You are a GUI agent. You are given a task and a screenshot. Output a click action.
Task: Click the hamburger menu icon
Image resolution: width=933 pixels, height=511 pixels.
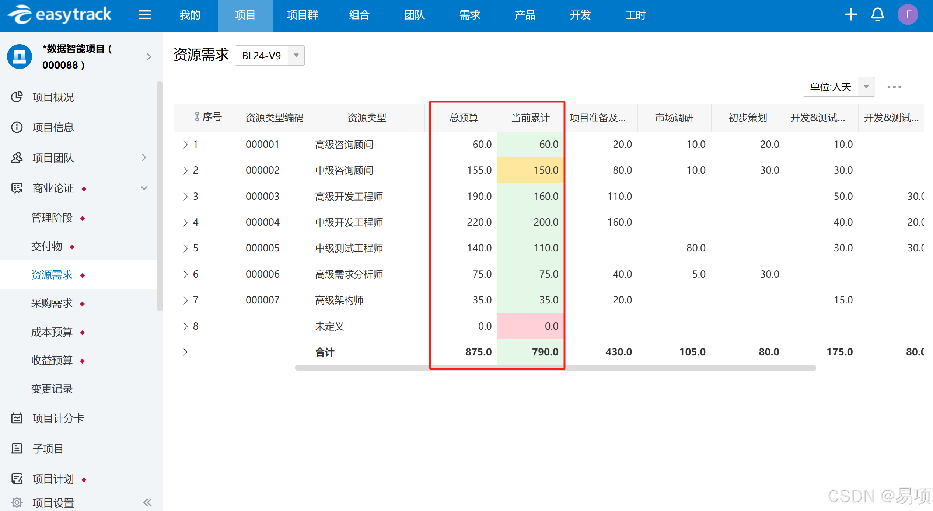coord(144,15)
